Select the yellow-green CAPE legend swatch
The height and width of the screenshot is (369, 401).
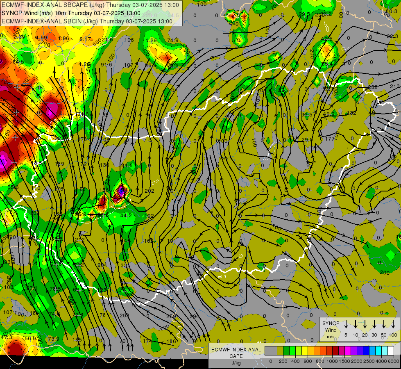(x=299, y=351)
